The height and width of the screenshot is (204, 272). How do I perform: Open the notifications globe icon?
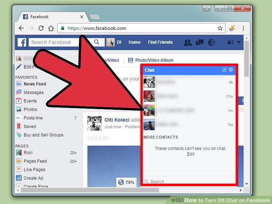click(x=211, y=43)
